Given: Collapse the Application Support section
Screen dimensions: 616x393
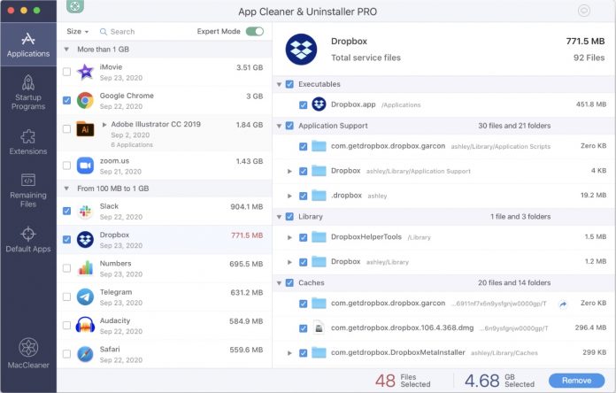Looking at the screenshot, I should [279, 127].
